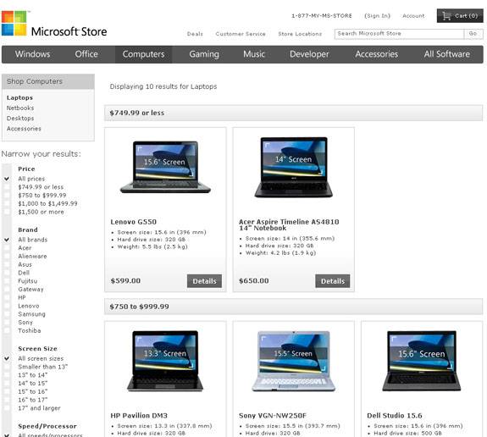Viewport: 487px width, 437px height.
Task: Go to the Accessories nav tab
Action: (x=376, y=54)
